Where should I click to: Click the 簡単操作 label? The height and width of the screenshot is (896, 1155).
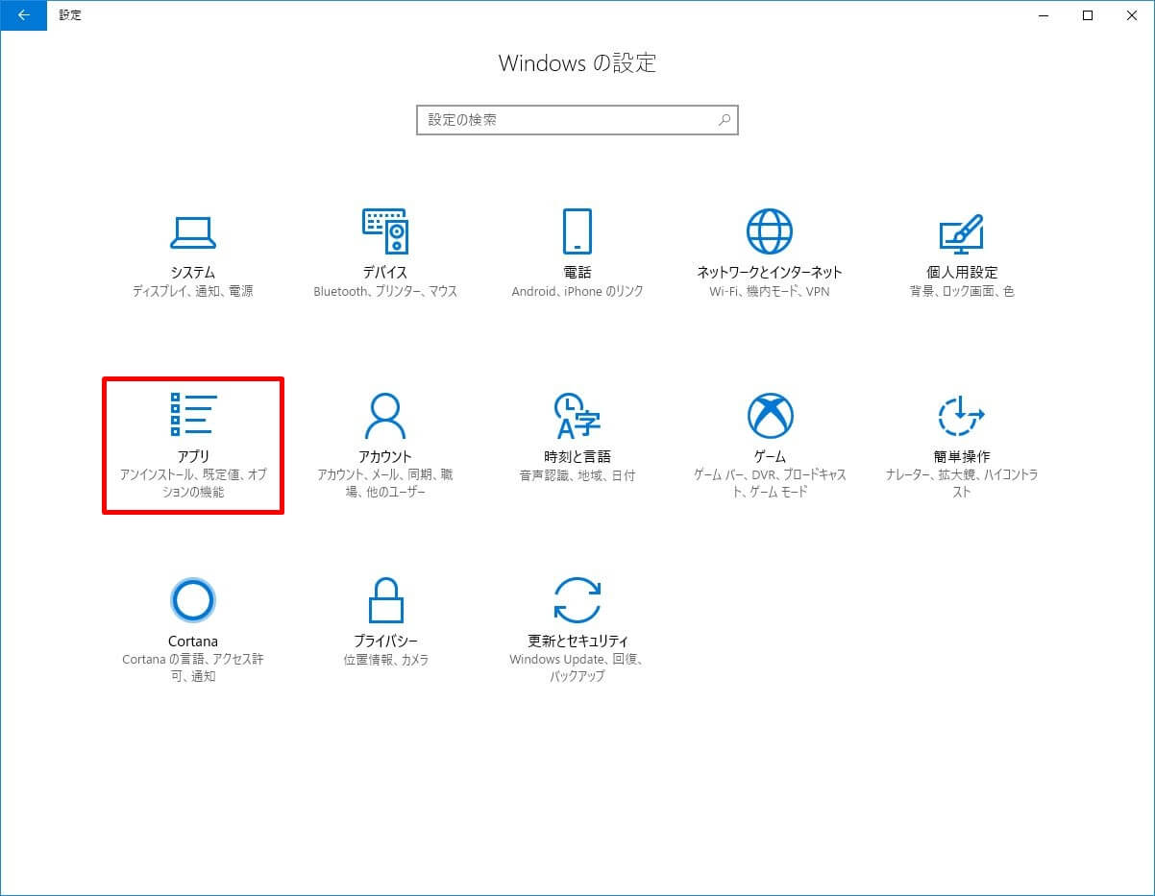[962, 457]
